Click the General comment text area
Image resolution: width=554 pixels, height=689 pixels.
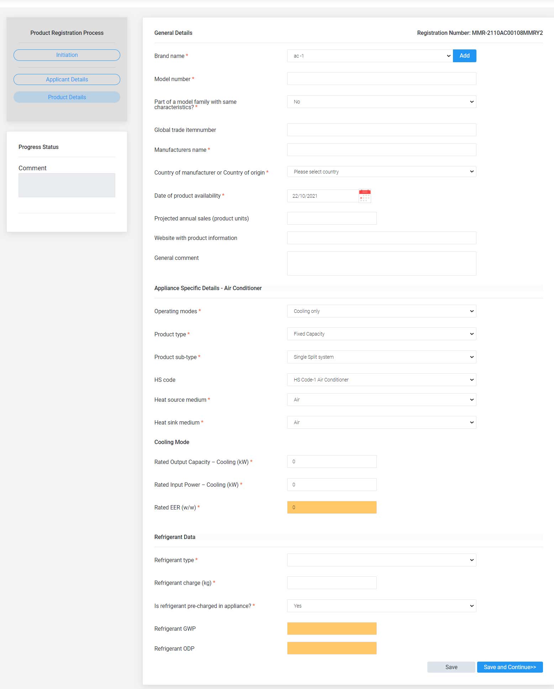click(381, 263)
